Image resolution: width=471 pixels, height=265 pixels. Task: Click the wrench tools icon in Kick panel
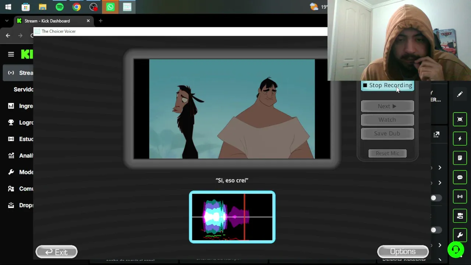(460, 235)
